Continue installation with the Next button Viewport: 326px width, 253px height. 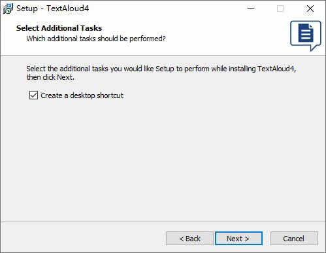[x=238, y=239]
